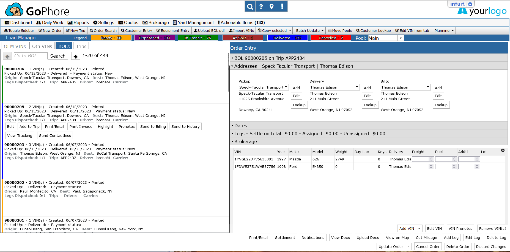The height and width of the screenshot is (252, 510).
Task: Click Move Pools
Action: [340, 30]
